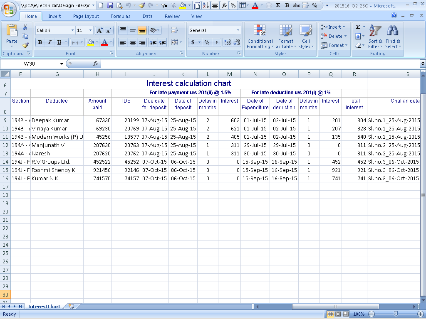426x319 pixels.
Task: Toggle Italic formatting in Font group
Action: [x=50, y=42]
